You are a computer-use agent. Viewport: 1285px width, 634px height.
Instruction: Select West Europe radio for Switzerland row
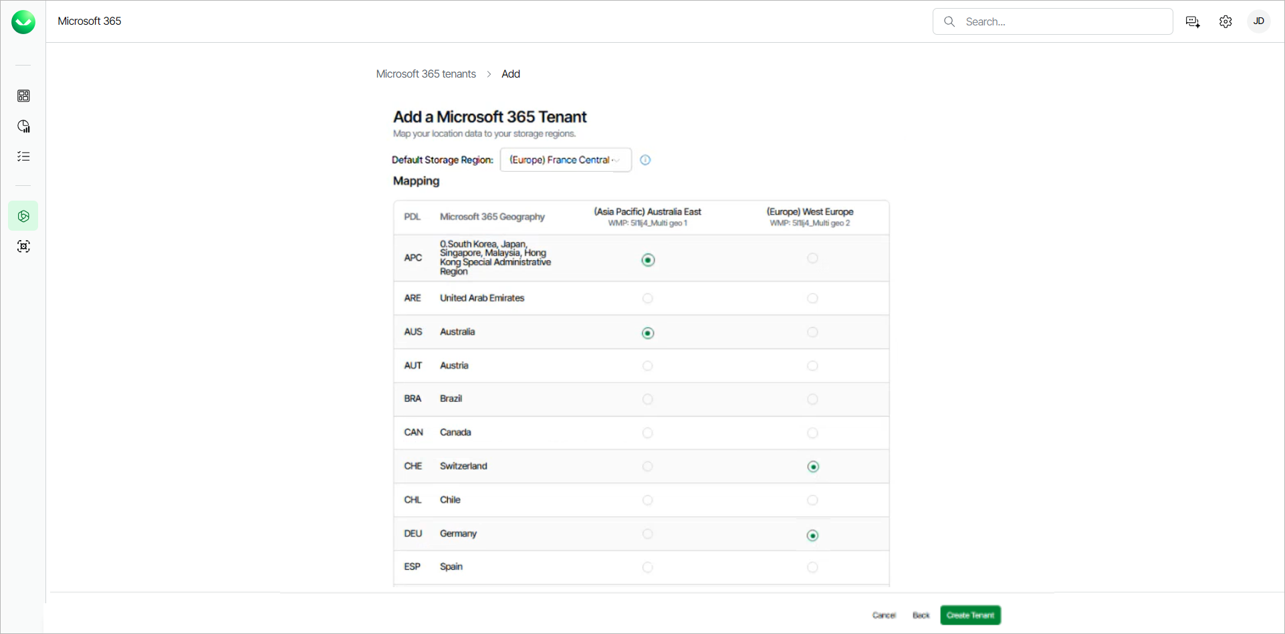click(x=813, y=467)
